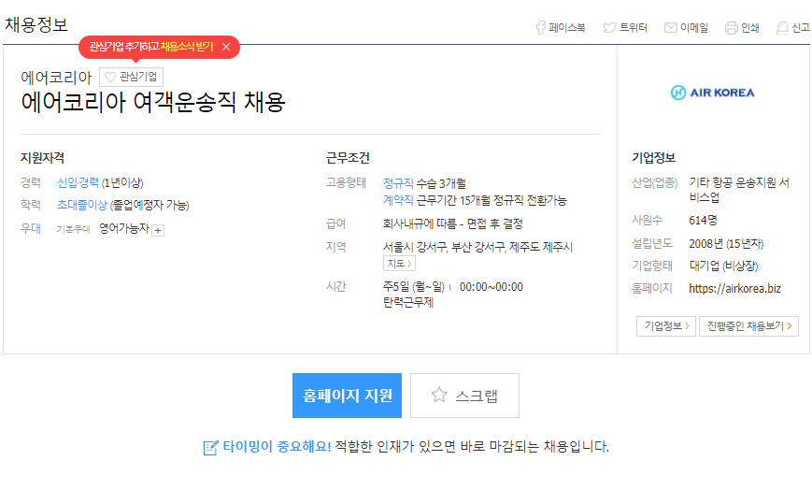
Task: Click the 타이밍이 중요해요! blue text
Action: click(x=277, y=447)
